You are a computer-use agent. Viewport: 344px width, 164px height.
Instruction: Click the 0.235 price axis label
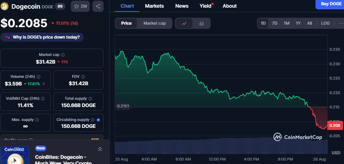[335, 49]
